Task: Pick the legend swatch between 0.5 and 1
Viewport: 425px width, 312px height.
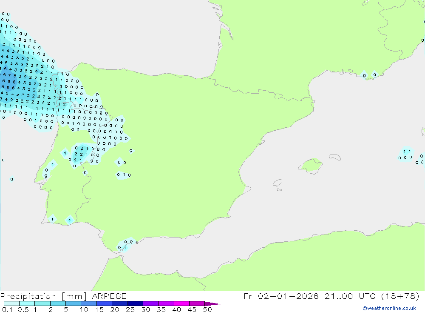Action: 27,303
